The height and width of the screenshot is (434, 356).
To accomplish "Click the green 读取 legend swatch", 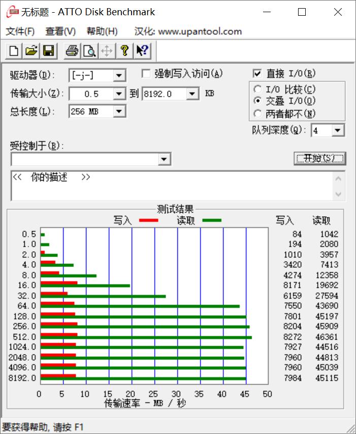I will [x=212, y=220].
